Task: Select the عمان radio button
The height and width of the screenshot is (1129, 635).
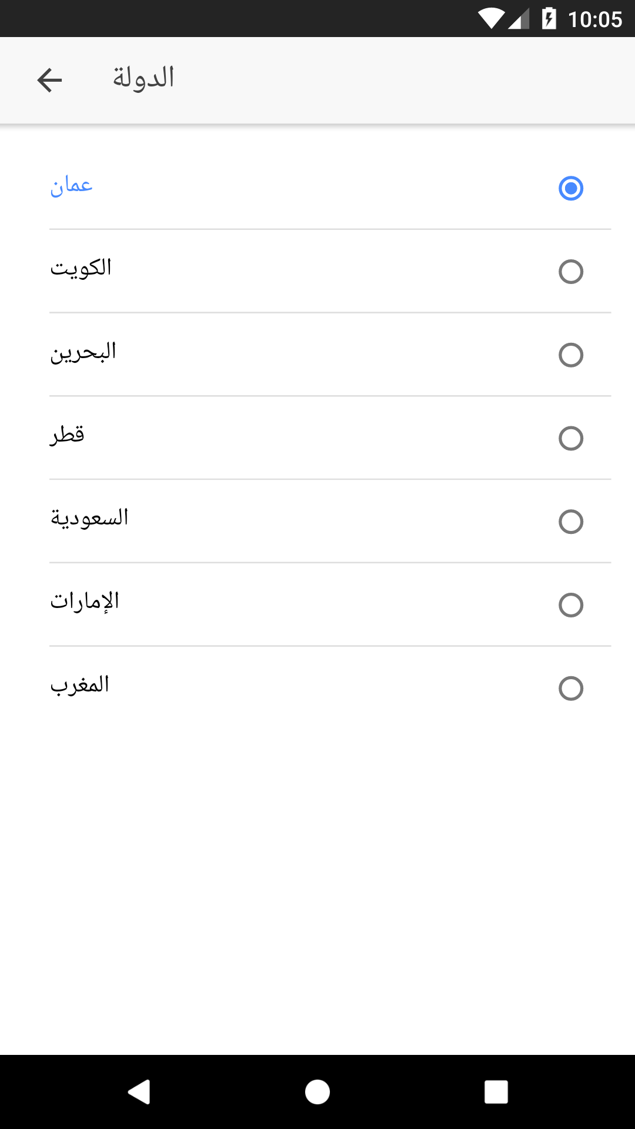Action: (570, 188)
